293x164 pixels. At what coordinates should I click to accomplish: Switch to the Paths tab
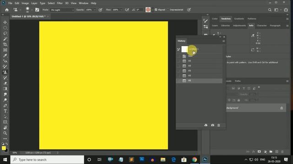(238, 81)
